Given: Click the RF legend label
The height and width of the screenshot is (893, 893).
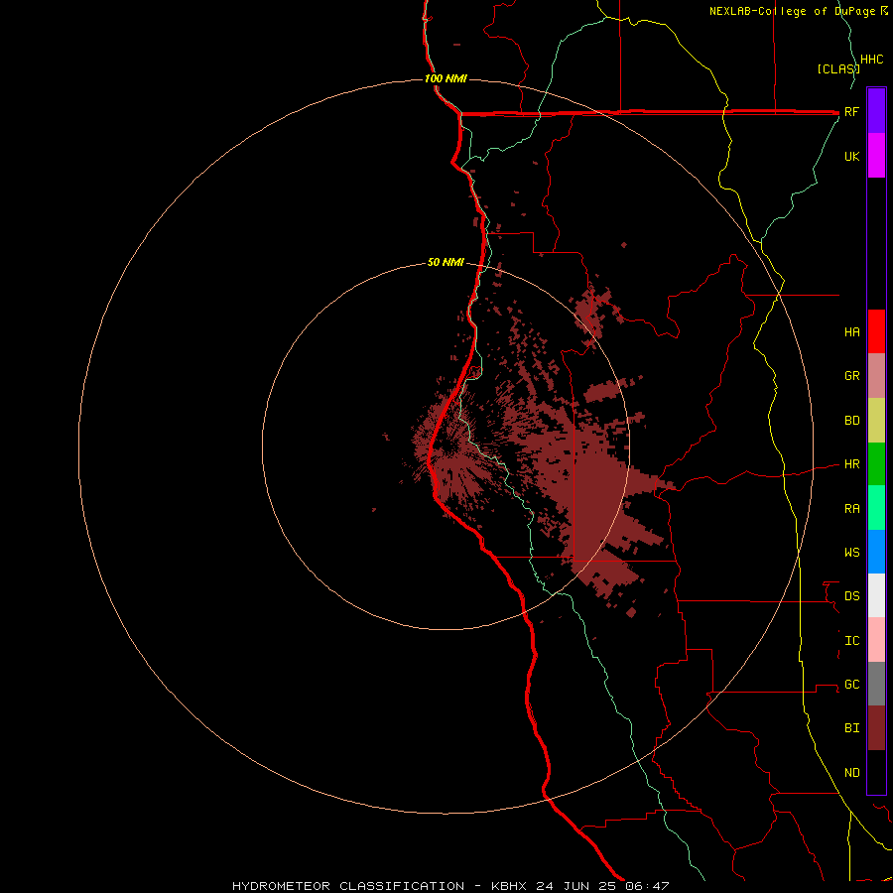Looking at the screenshot, I should point(851,111).
